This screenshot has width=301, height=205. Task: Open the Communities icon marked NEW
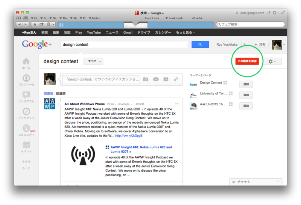[26, 128]
